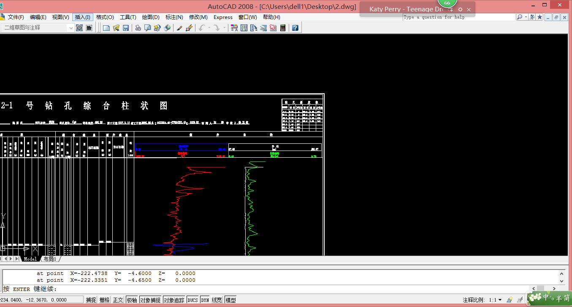572x307 pixels.
Task: Open the 标注(N) menu
Action: 174,17
